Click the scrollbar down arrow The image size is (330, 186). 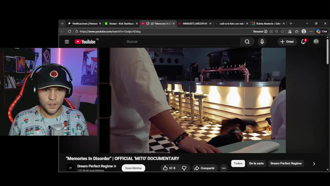click(x=327, y=169)
